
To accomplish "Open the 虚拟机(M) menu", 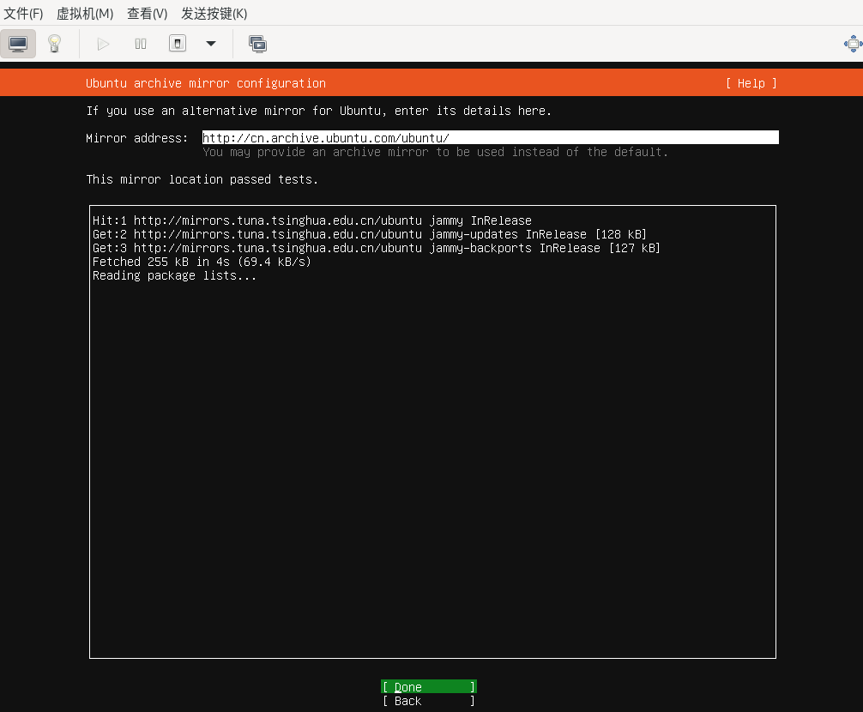I will coord(85,13).
